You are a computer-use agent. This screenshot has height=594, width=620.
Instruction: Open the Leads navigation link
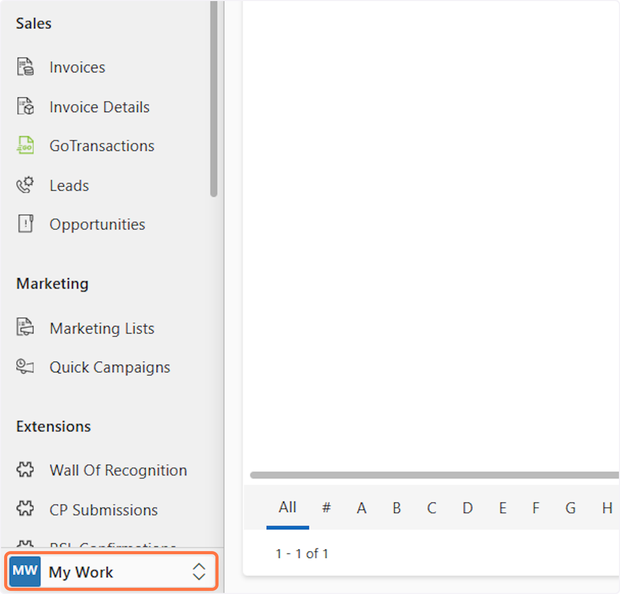pyautogui.click(x=69, y=185)
